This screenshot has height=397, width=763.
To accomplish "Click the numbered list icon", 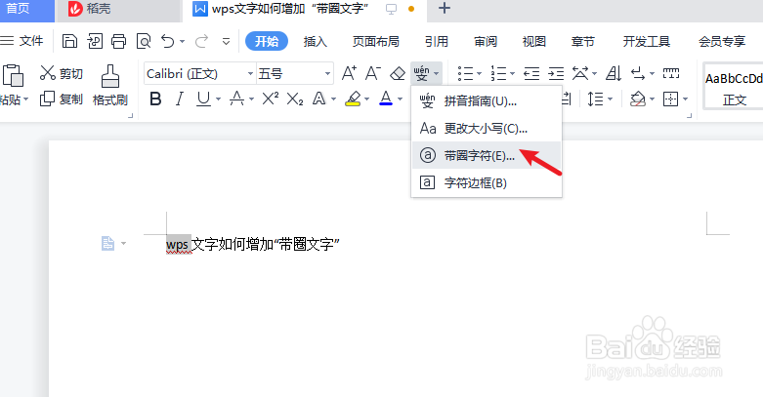I will click(498, 74).
